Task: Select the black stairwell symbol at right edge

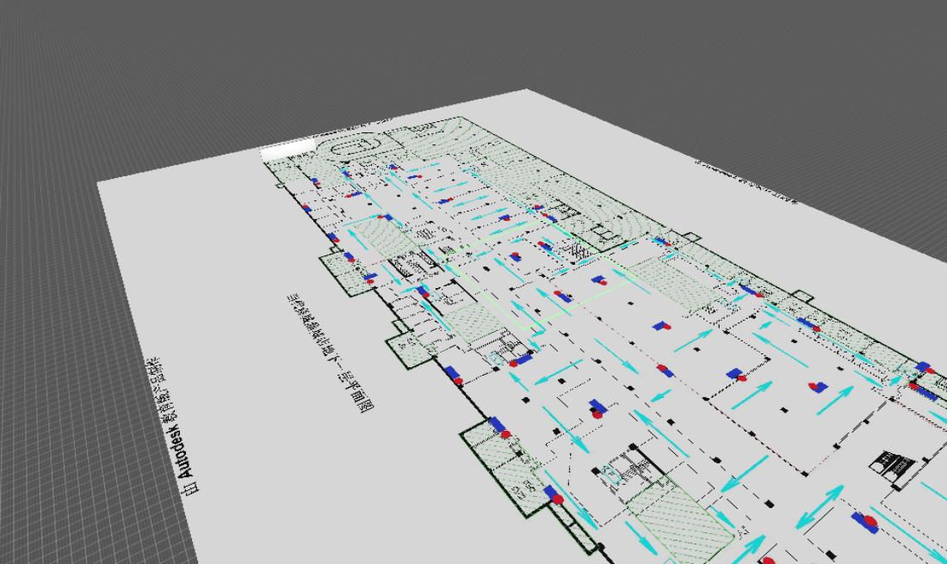Action: pos(891,465)
